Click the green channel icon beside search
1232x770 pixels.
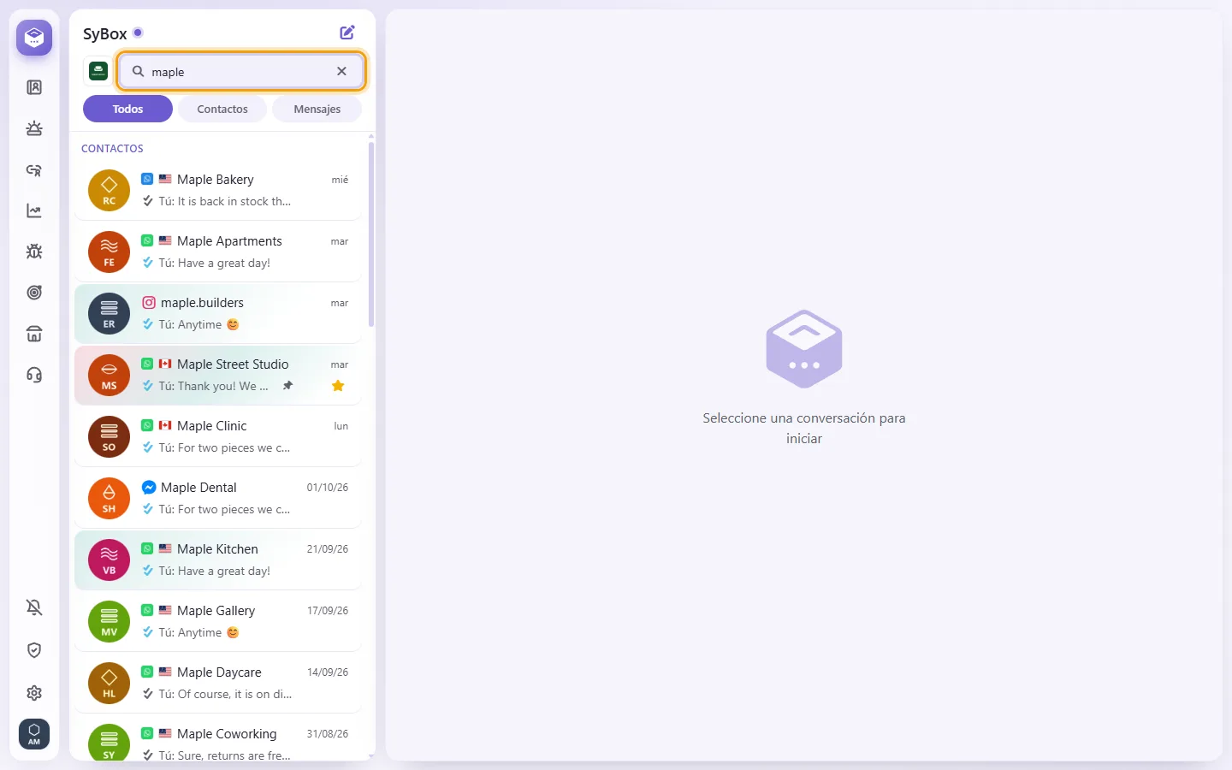pyautogui.click(x=98, y=71)
